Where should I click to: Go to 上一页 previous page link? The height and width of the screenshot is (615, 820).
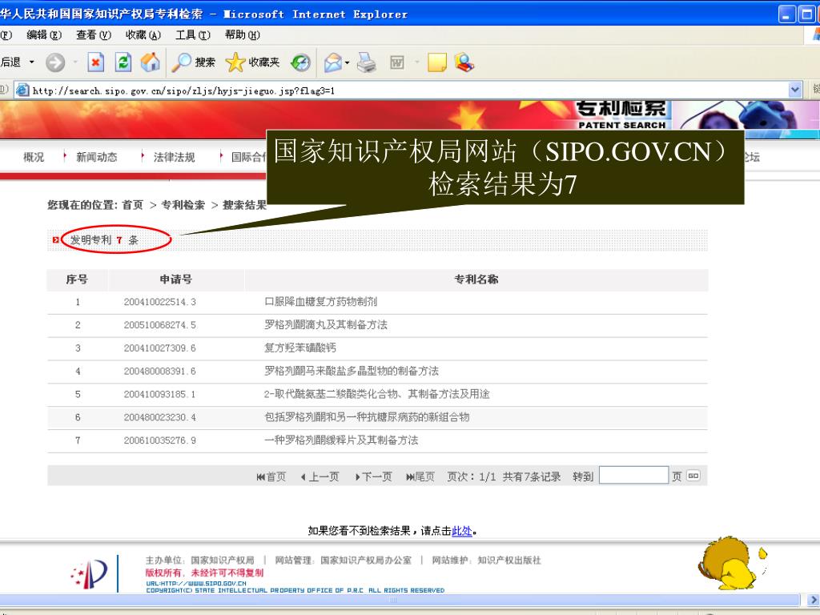pos(320,476)
